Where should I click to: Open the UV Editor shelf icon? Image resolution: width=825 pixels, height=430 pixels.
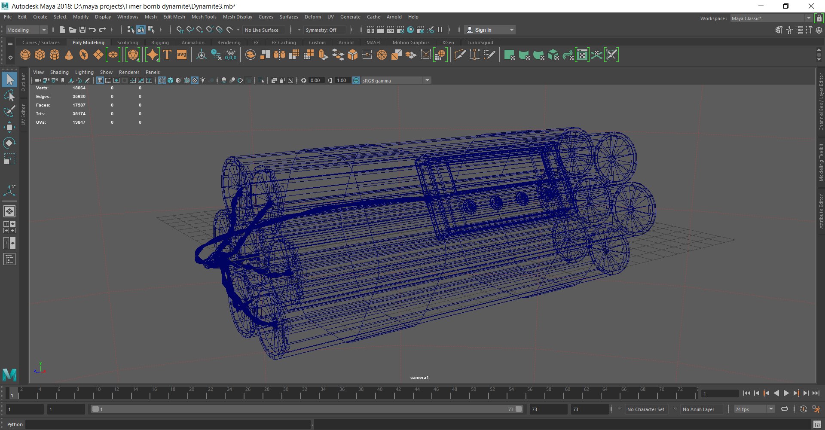coord(582,55)
